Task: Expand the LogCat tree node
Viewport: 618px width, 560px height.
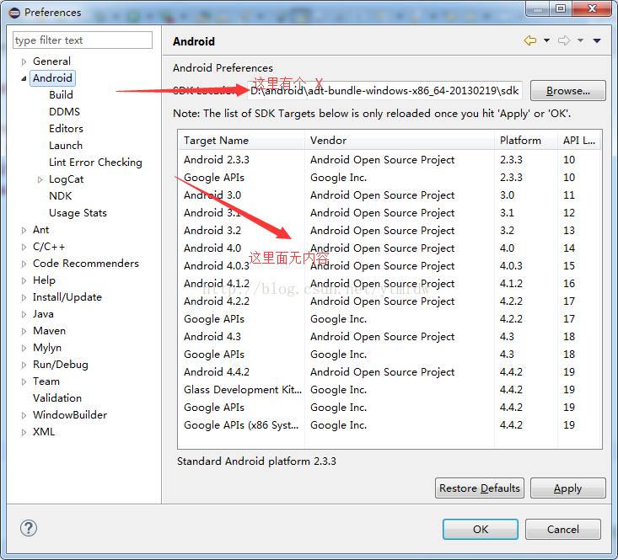Action: [40, 180]
